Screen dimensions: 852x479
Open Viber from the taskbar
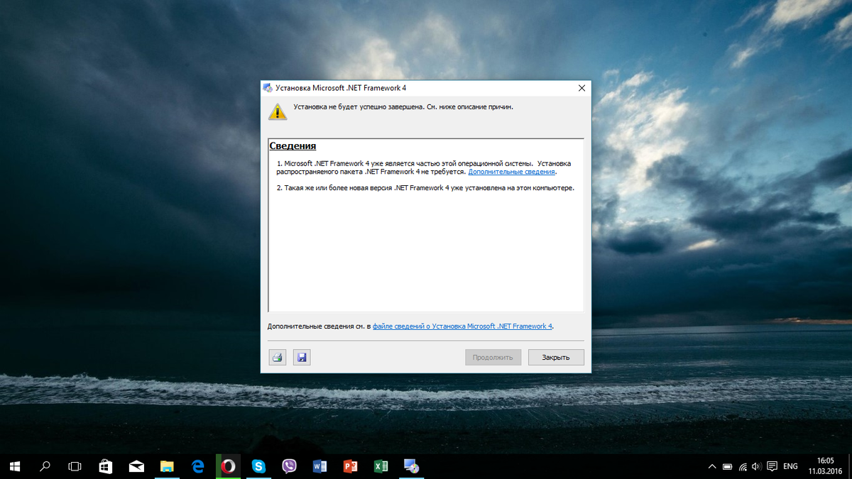coord(289,466)
